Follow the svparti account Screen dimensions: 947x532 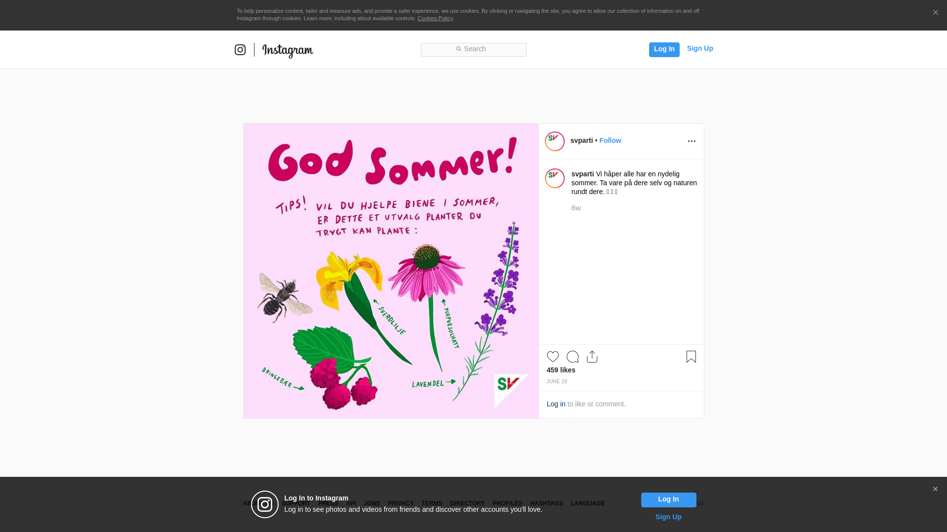[610, 140]
